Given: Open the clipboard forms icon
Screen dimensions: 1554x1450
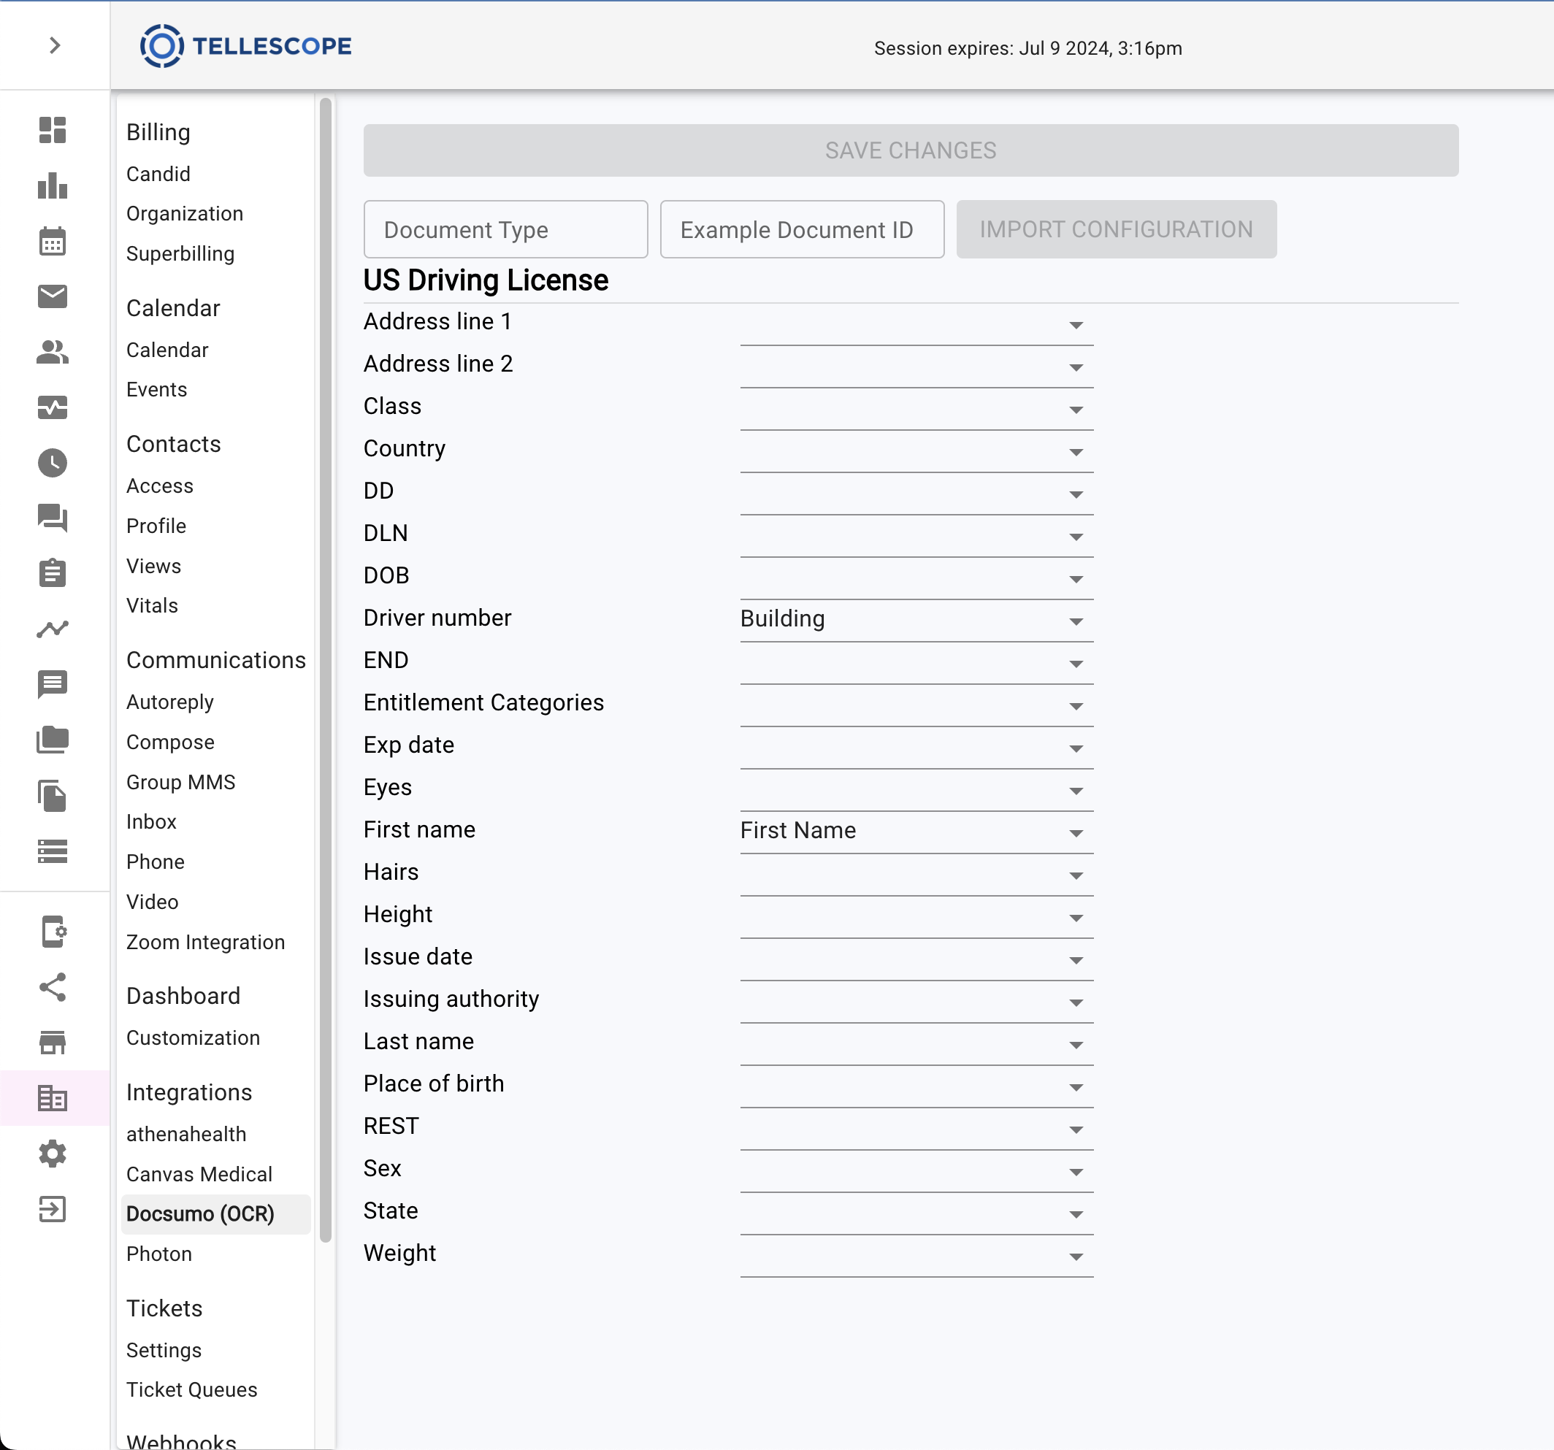Looking at the screenshot, I should pos(53,573).
